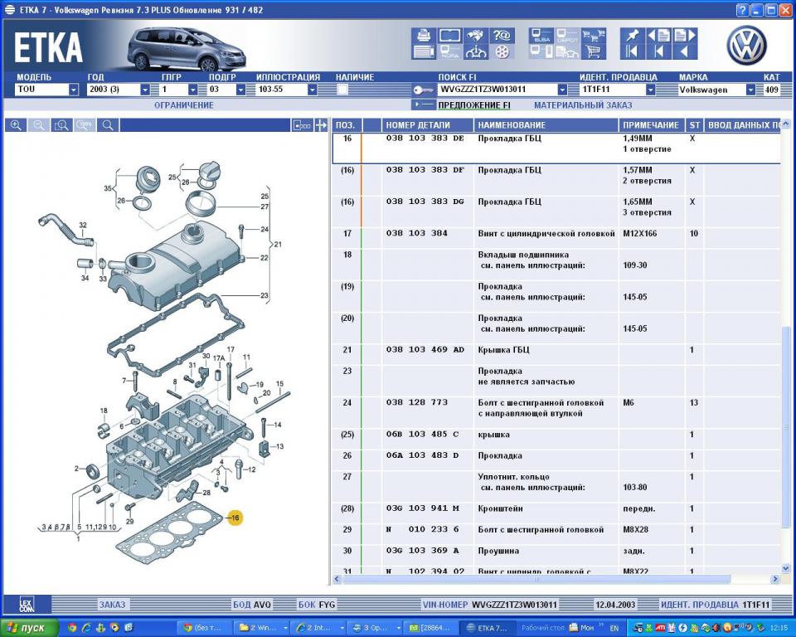Click the ПРИМЕЧАНИЕ column header
Screen dimensions: 796x637
point(652,125)
